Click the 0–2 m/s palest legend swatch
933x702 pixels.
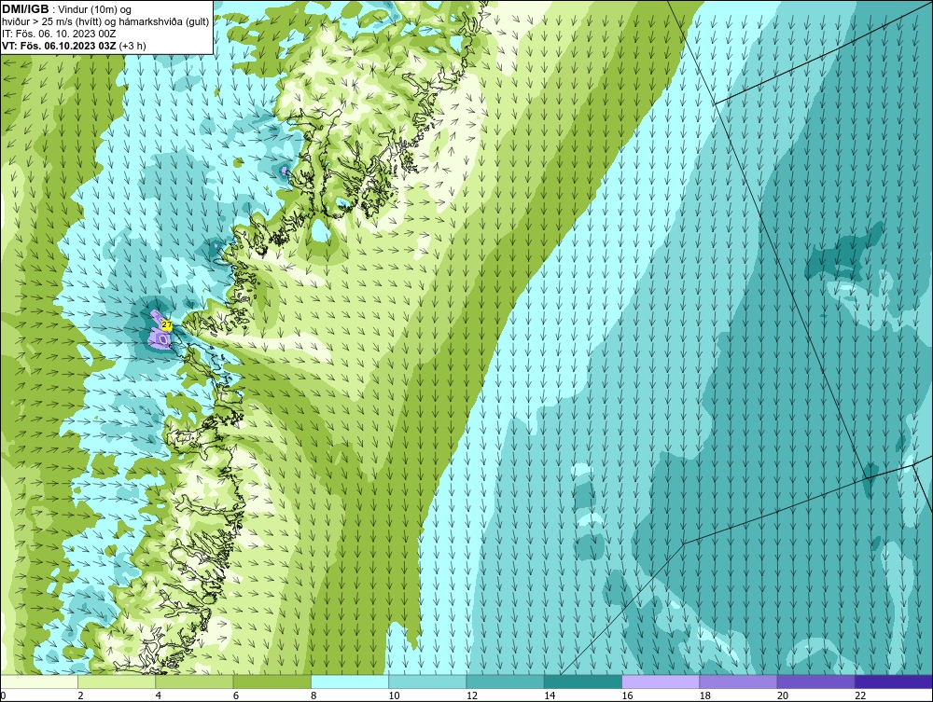pos(39,681)
